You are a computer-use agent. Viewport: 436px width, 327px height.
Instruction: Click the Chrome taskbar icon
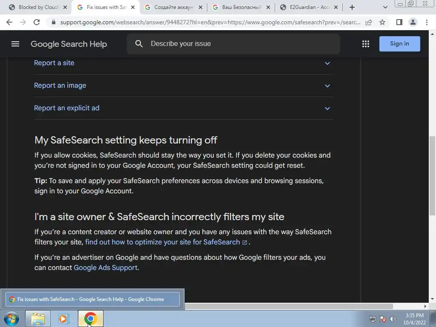click(x=90, y=318)
